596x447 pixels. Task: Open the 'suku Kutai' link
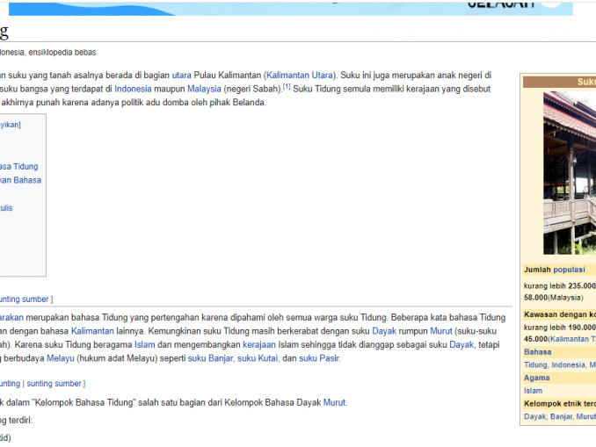(258, 358)
